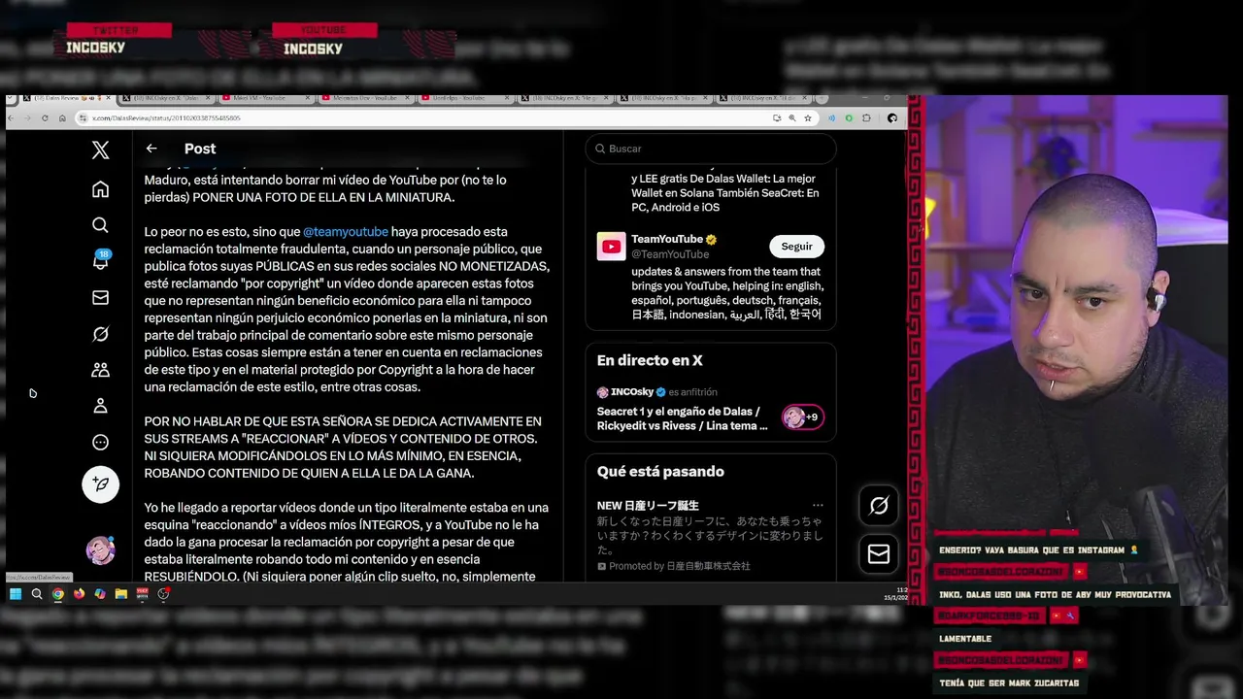Screen dimensions: 1243x699
Task: Open TeamYouTube profile name link
Action: tap(667, 239)
